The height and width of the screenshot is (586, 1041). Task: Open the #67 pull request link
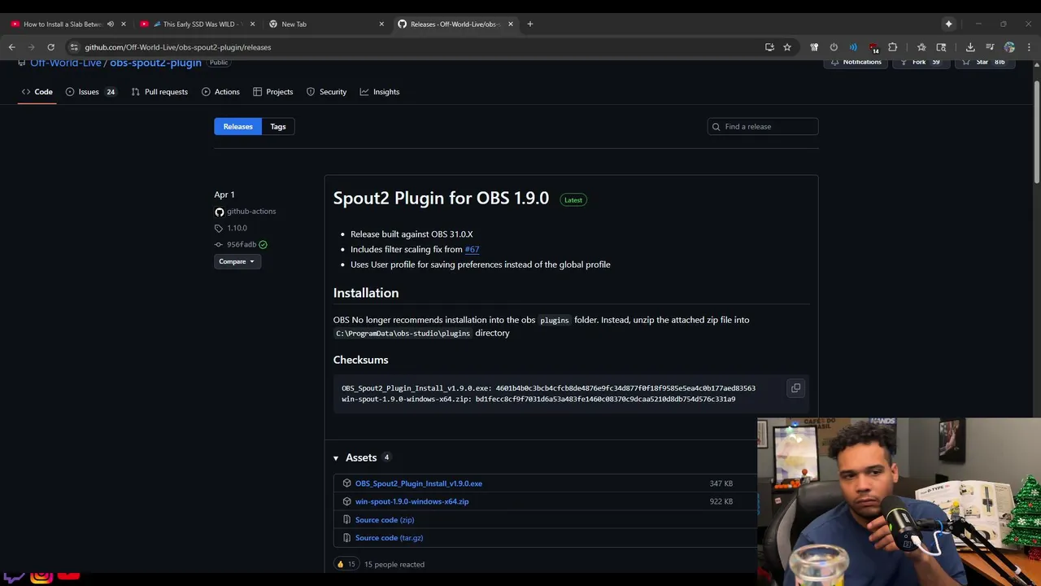click(472, 249)
